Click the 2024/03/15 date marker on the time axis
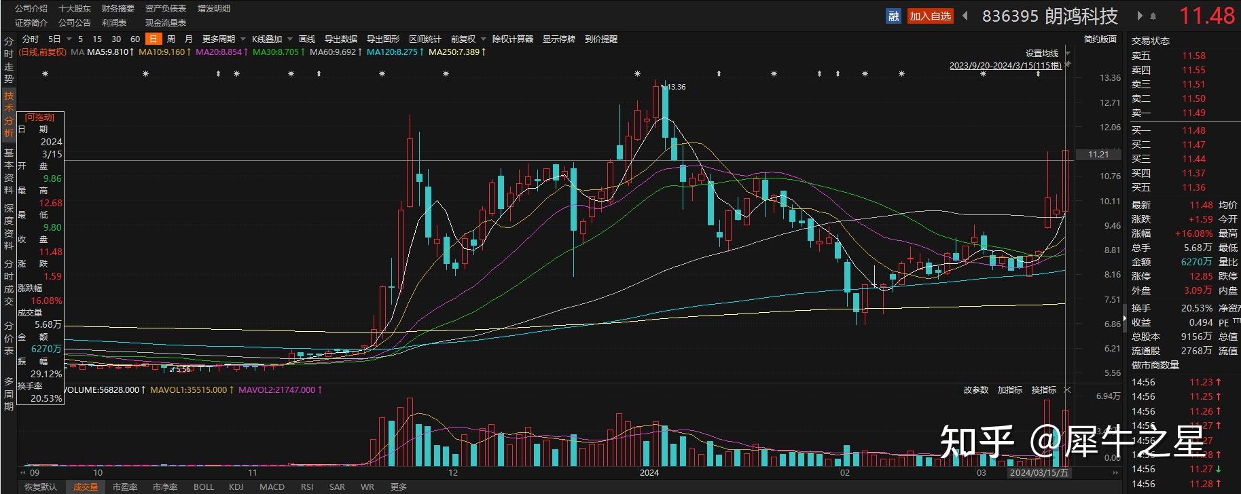Image resolution: width=1241 pixels, height=494 pixels. pyautogui.click(x=1039, y=472)
